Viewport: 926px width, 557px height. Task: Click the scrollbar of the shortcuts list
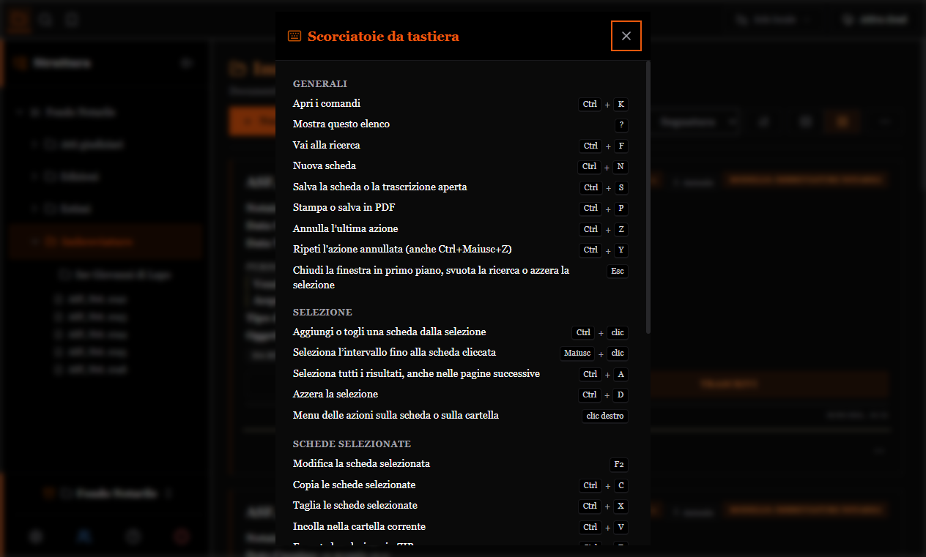point(648,198)
